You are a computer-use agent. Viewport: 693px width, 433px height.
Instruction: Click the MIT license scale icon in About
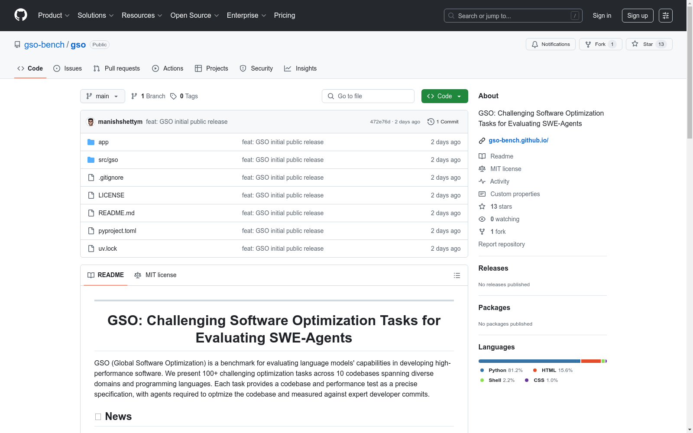tap(482, 169)
